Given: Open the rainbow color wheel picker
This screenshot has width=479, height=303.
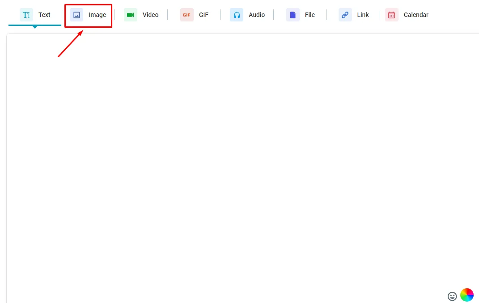Looking at the screenshot, I should [x=467, y=295].
